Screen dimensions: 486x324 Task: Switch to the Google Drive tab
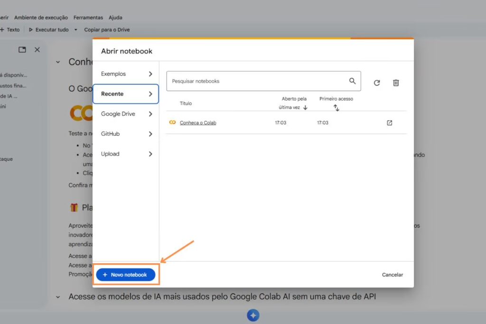[x=126, y=114]
